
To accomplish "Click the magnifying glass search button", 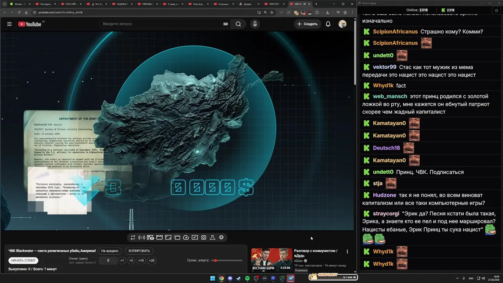I will click(238, 24).
